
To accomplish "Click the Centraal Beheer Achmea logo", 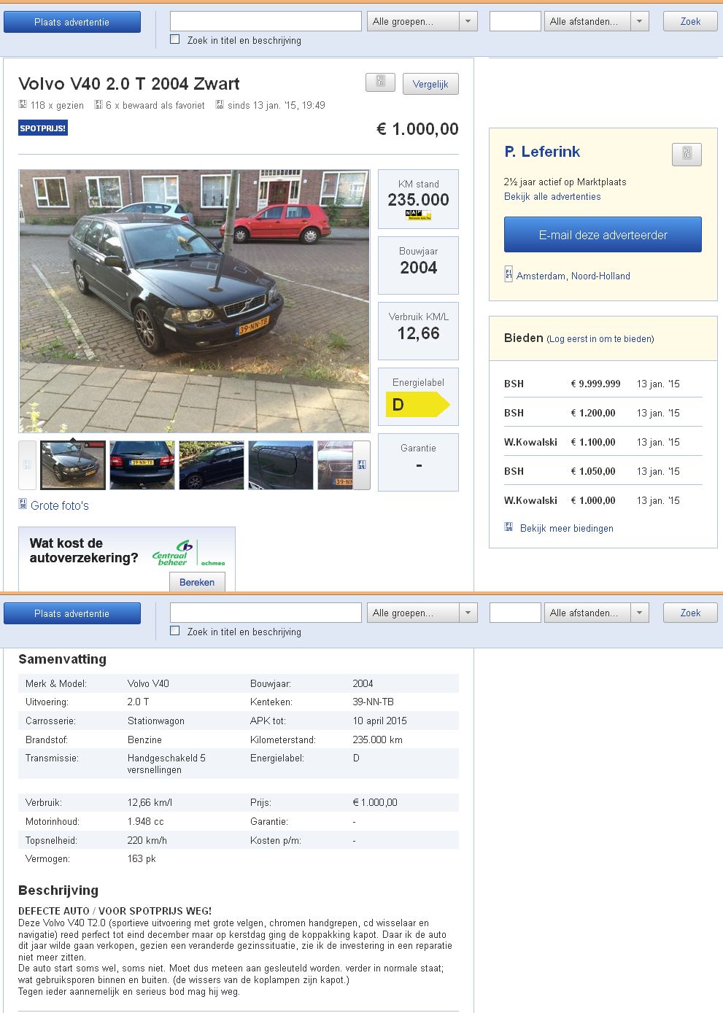I will 188,554.
